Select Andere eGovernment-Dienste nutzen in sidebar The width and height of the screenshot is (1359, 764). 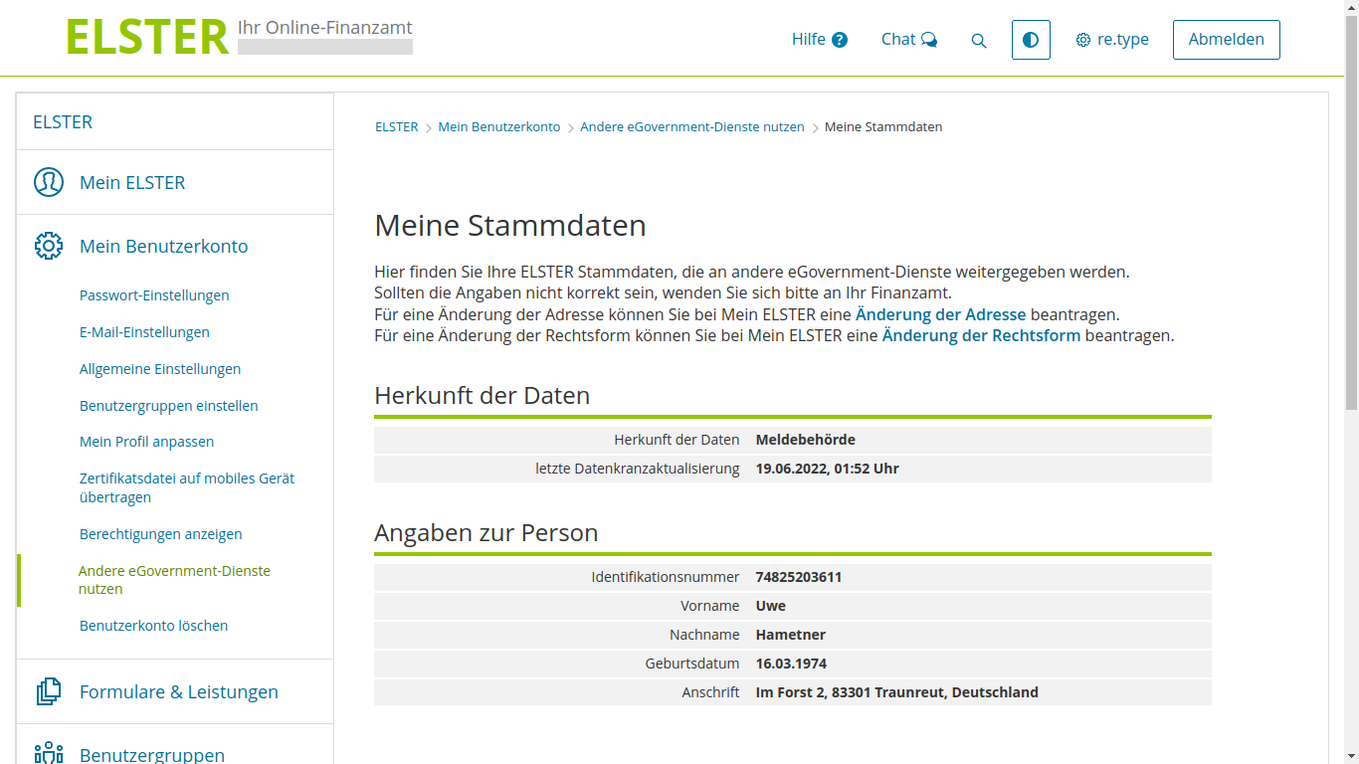174,580
